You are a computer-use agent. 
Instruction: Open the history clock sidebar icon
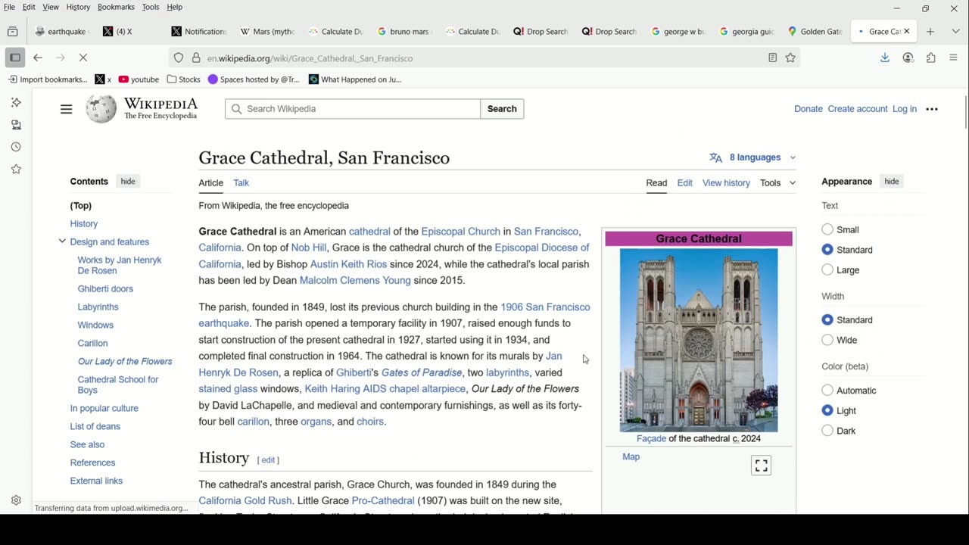pos(16,147)
